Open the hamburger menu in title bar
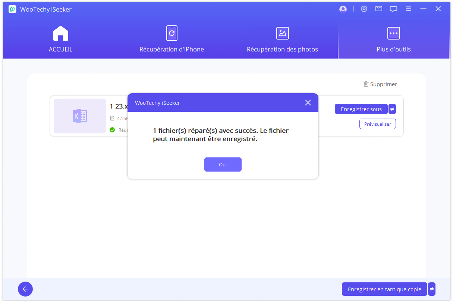This screenshot has width=453, height=301. click(409, 9)
